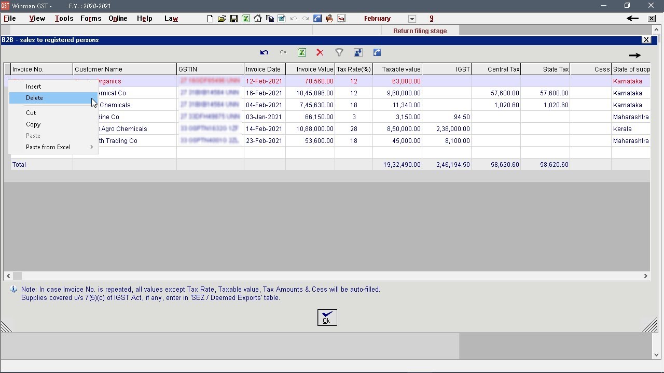Image resolution: width=664 pixels, height=373 pixels.
Task: Click the X box beside the back arrow
Action: [652, 19]
